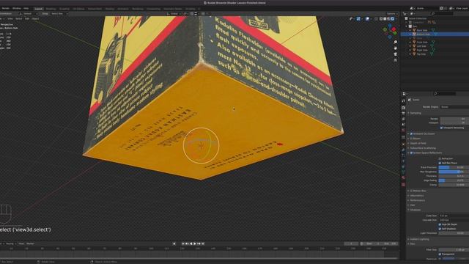
Task: Collapse the Shadows panel
Action: coord(416,210)
